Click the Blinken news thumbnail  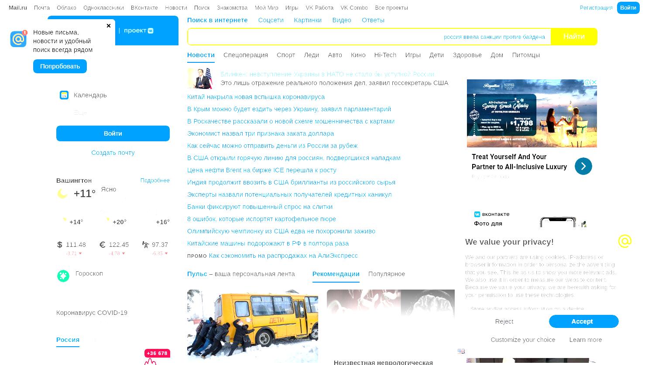(200, 78)
